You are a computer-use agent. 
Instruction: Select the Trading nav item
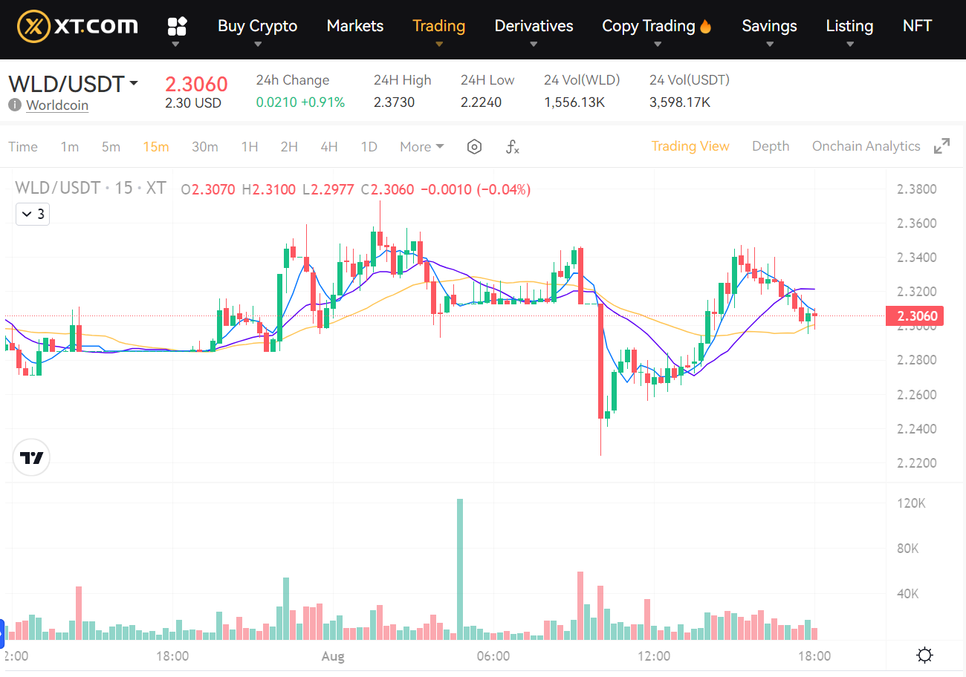click(438, 26)
